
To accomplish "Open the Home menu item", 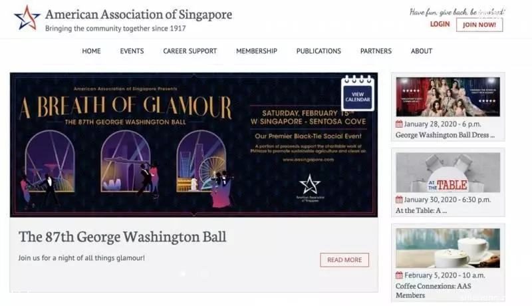I will [x=91, y=51].
